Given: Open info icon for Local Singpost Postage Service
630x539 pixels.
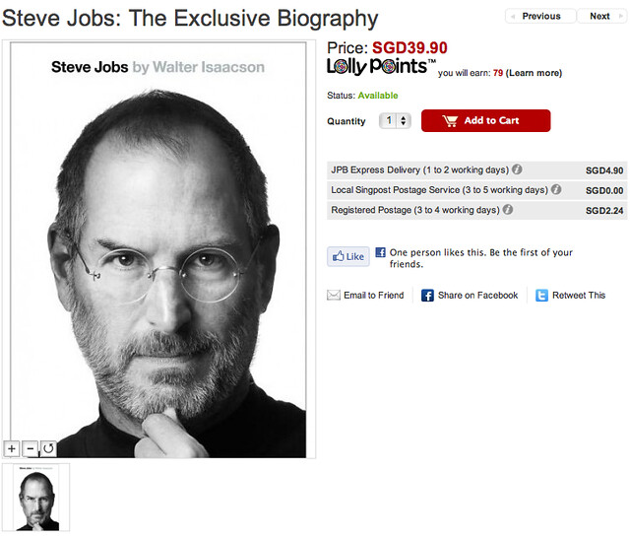Looking at the screenshot, I should [x=556, y=189].
